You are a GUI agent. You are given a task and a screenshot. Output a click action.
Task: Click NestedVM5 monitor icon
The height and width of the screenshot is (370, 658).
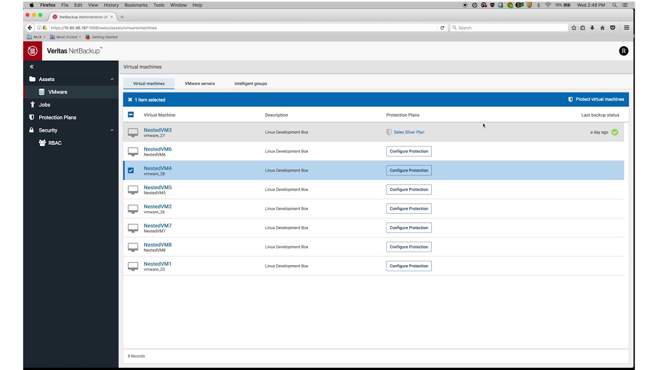tap(133, 190)
